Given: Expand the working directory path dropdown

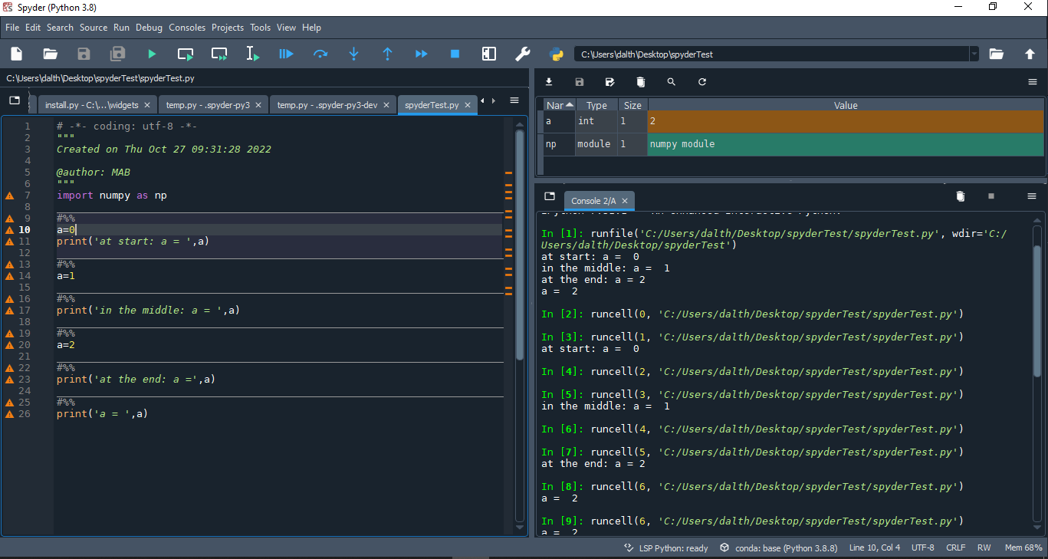Looking at the screenshot, I should coord(974,54).
